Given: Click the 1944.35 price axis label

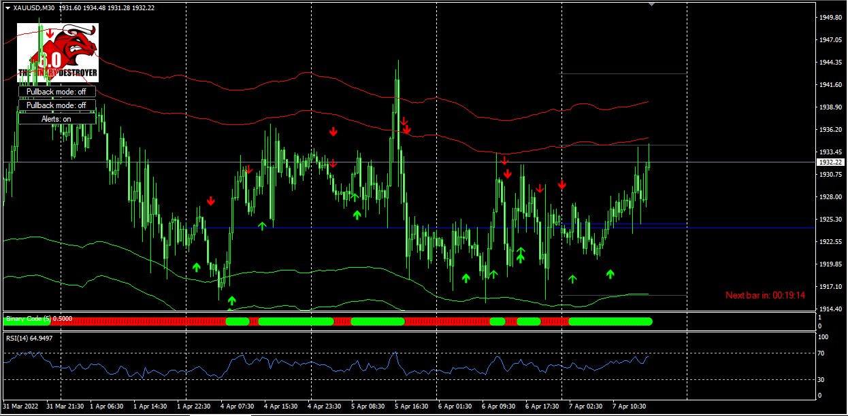Looking at the screenshot, I should [830, 63].
